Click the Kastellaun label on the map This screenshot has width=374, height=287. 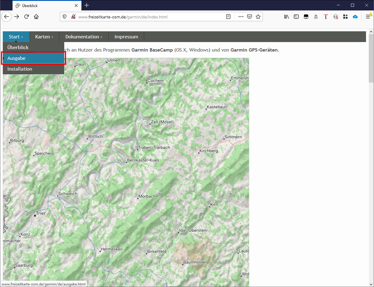tap(217, 107)
